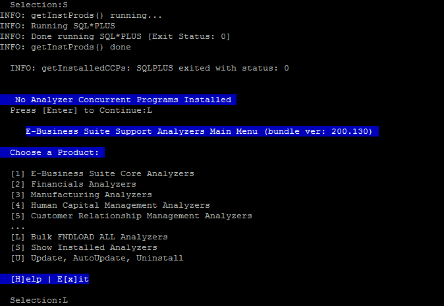Click the highlighted Main Menu title banner

pyautogui.click(x=202, y=131)
